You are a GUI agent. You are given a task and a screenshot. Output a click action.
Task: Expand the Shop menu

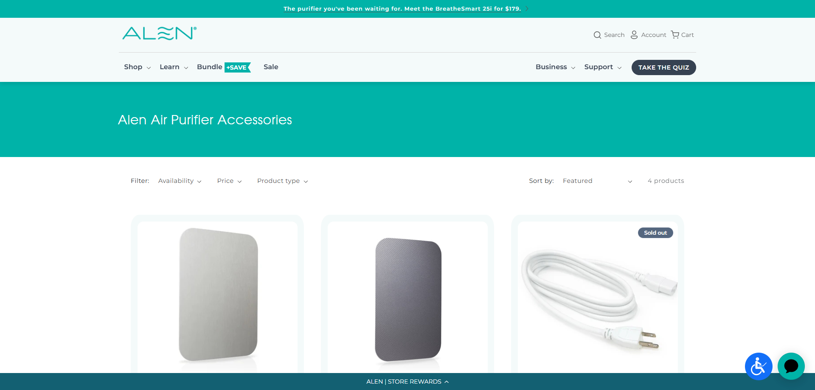(137, 67)
